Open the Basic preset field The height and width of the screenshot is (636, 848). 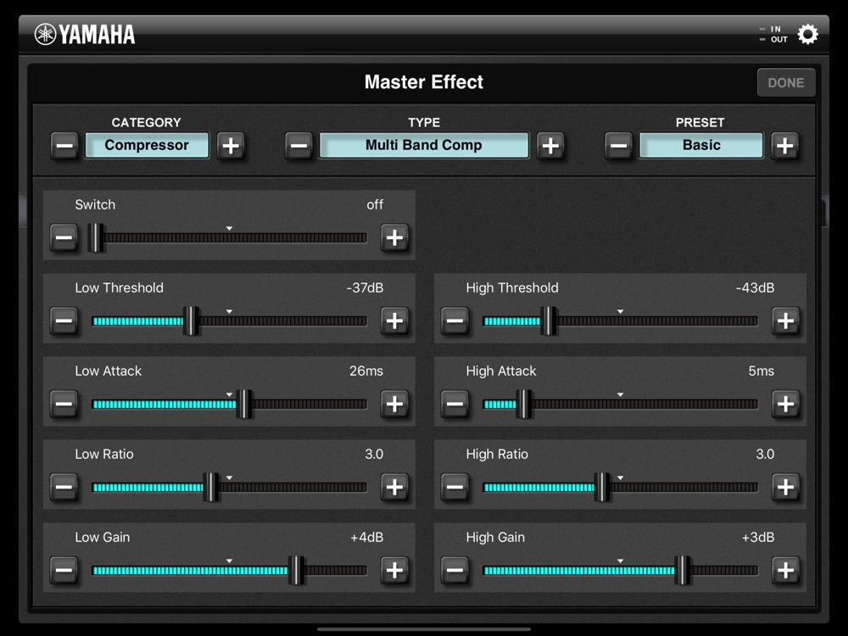click(x=701, y=145)
